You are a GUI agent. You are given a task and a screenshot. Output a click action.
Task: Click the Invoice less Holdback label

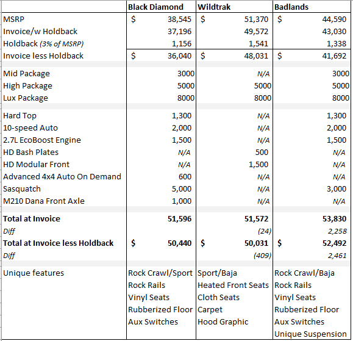coord(43,56)
